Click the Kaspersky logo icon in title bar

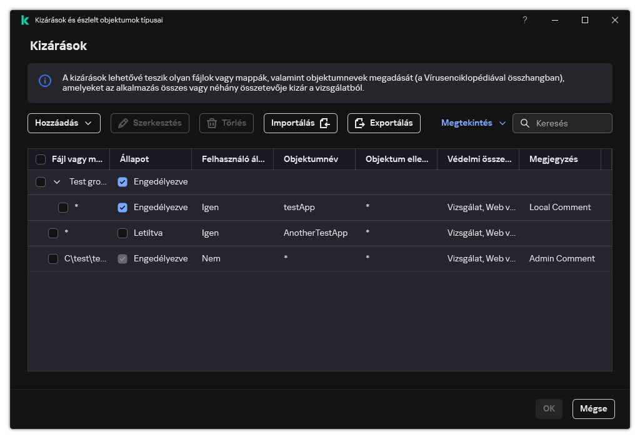25,20
